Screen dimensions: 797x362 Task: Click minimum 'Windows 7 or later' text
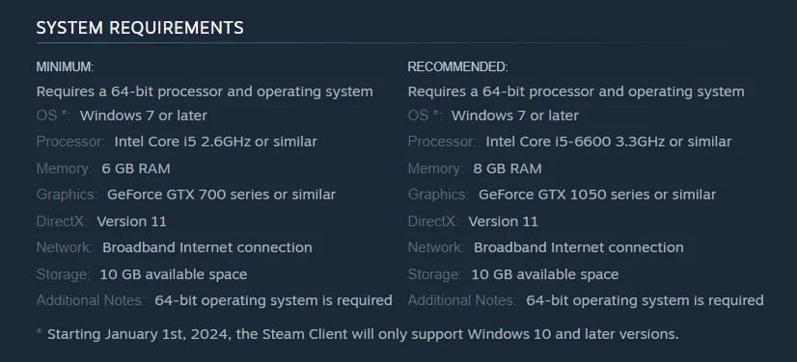pyautogui.click(x=144, y=116)
